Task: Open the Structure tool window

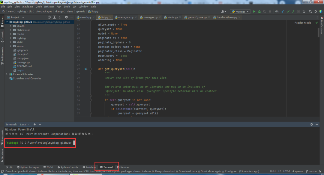Action: click(x=2, y=156)
